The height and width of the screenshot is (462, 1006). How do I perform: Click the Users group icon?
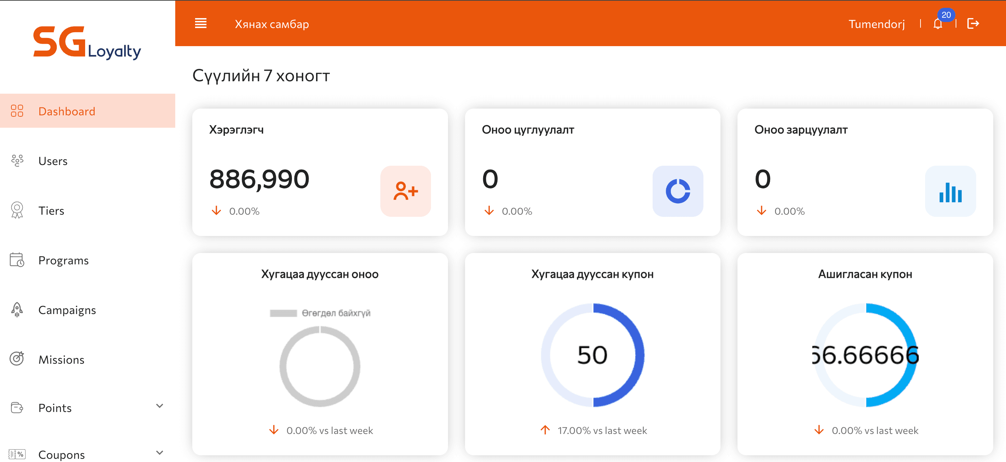point(17,160)
